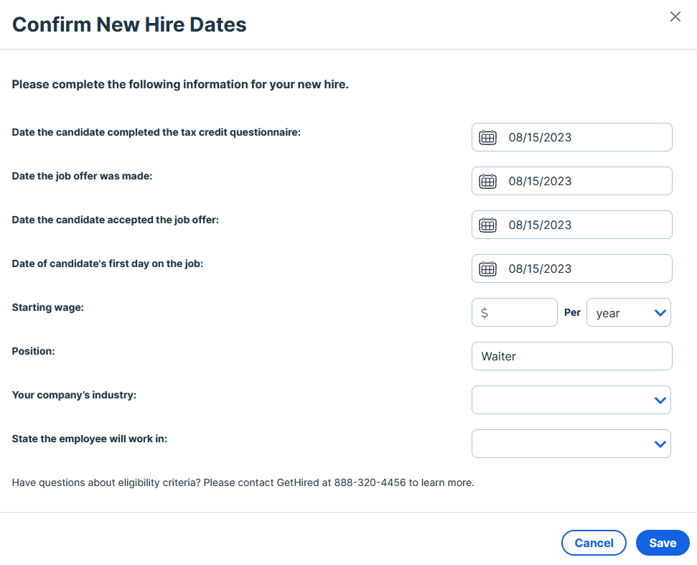Click the GetHired phone number 888-320-4456
Screen dimensions: 697x565
pyautogui.click(x=370, y=482)
